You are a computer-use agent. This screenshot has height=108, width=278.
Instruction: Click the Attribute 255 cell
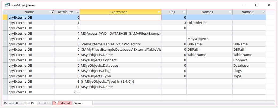pos(67,92)
